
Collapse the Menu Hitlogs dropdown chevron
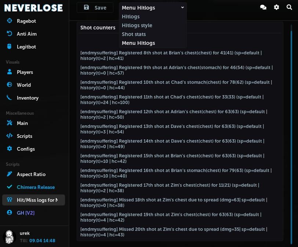(182, 7)
